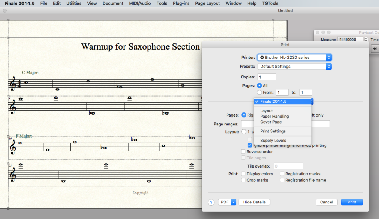Click the treble clef on the first staff
The image size is (379, 219).
pyautogui.click(x=13, y=84)
